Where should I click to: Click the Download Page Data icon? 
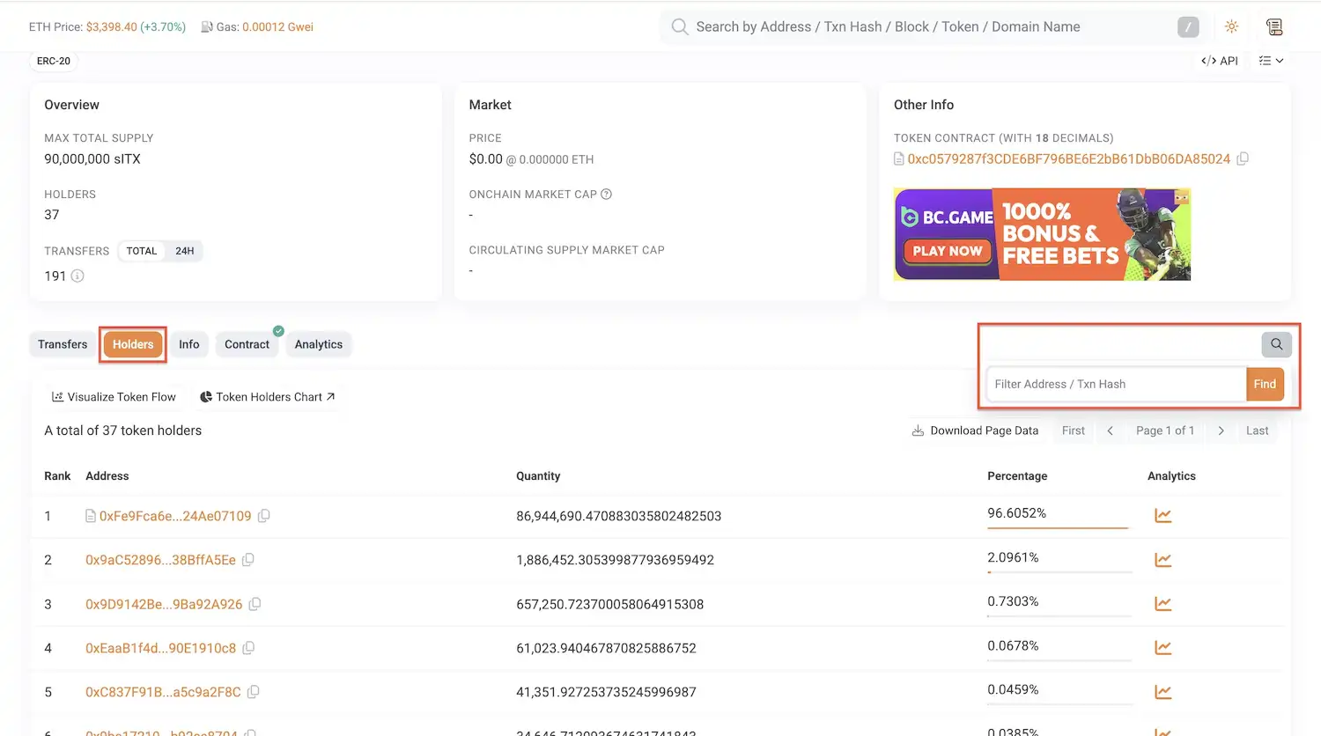click(x=919, y=431)
